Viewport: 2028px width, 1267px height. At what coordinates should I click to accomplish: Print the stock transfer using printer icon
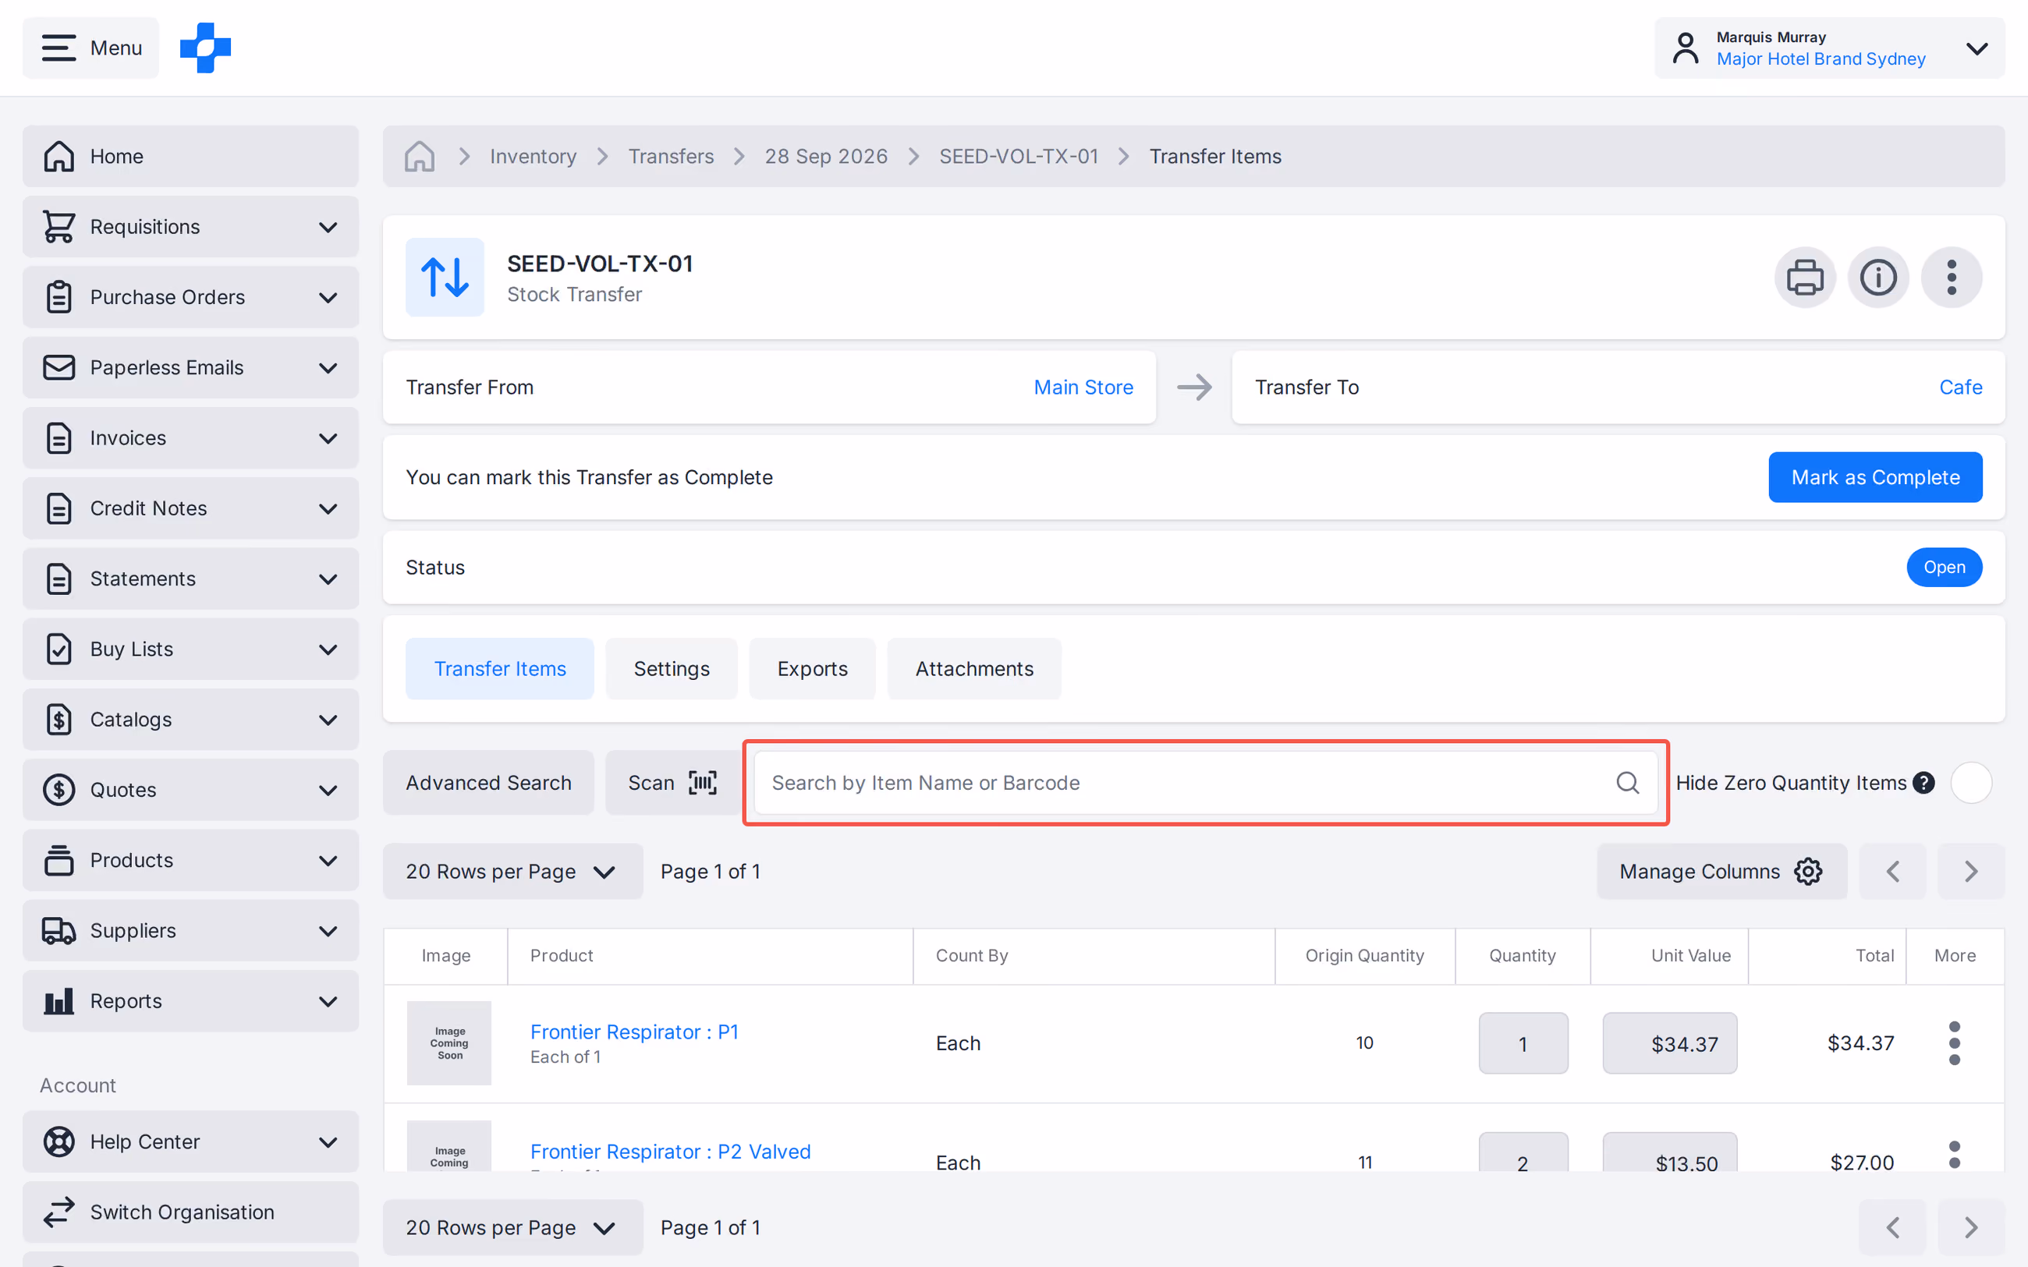1804,278
